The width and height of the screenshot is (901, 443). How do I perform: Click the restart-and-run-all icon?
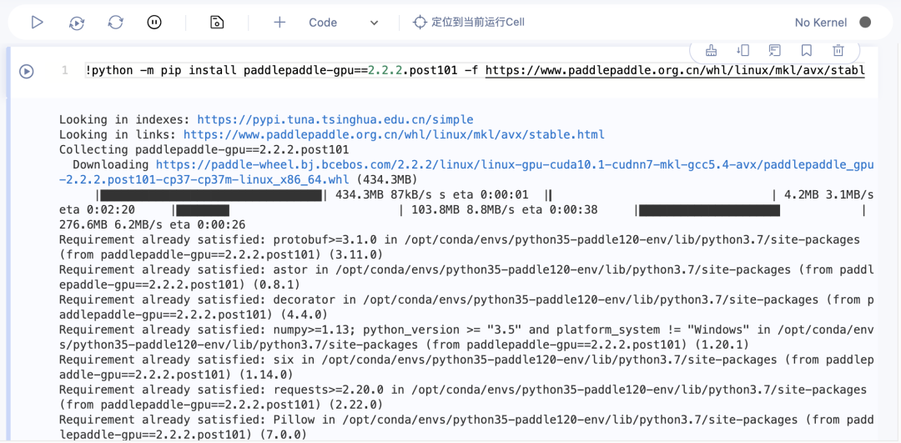pos(77,23)
